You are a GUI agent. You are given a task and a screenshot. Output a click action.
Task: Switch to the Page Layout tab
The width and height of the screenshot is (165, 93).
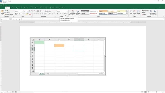(x=19, y=8)
